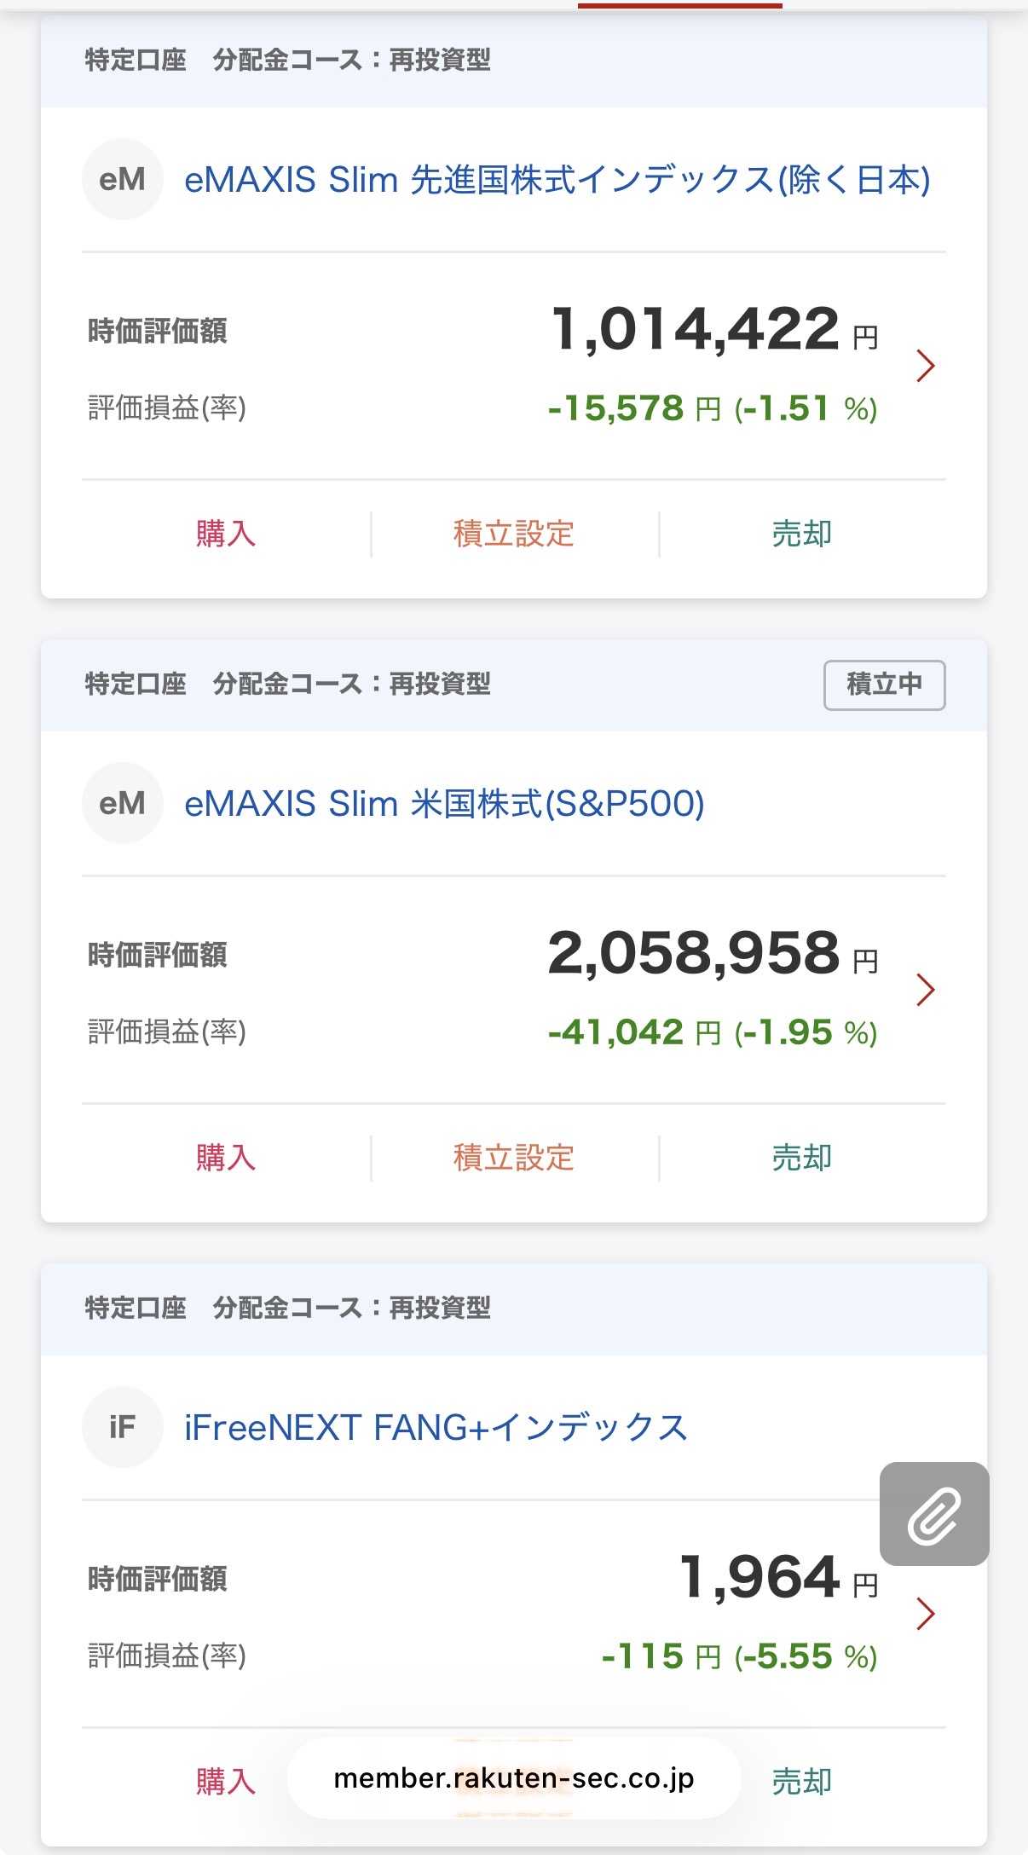
Task: Open eMAXIS Slim 先進国株式インデックス fund link
Action: pyautogui.click(x=557, y=180)
